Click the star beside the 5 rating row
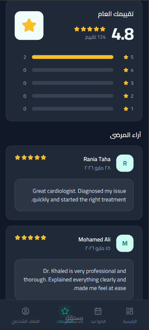Screen dimensions: 149x330 (x=126, y=57)
